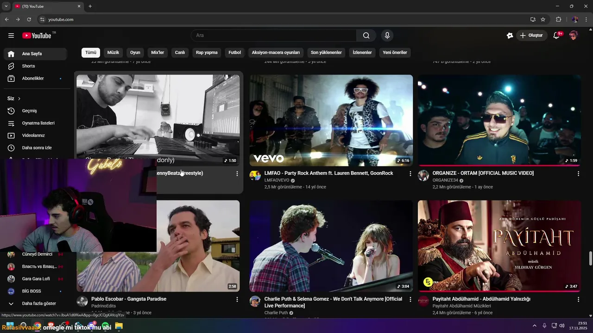Open Abonelikler in sidebar

pyautogui.click(x=35, y=79)
